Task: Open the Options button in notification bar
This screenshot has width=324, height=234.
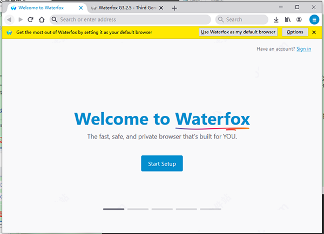Action: tap(295, 32)
